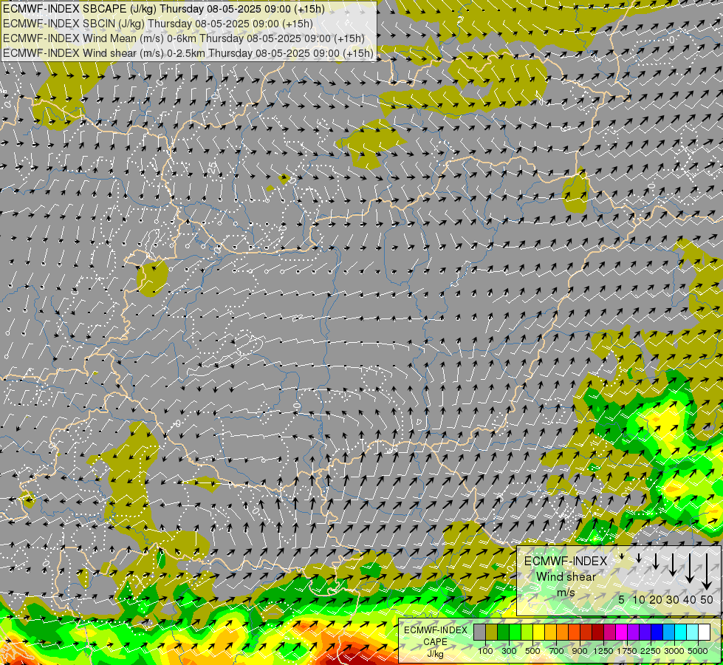Viewport: 723px width, 665px height.
Task: Click the '5000' CAPE scale value
Action: (698, 651)
